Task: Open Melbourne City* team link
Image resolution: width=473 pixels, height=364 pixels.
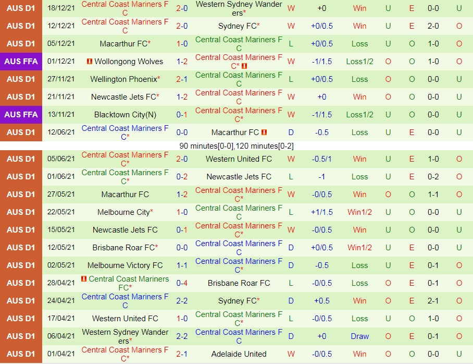Action: pyautogui.click(x=125, y=212)
